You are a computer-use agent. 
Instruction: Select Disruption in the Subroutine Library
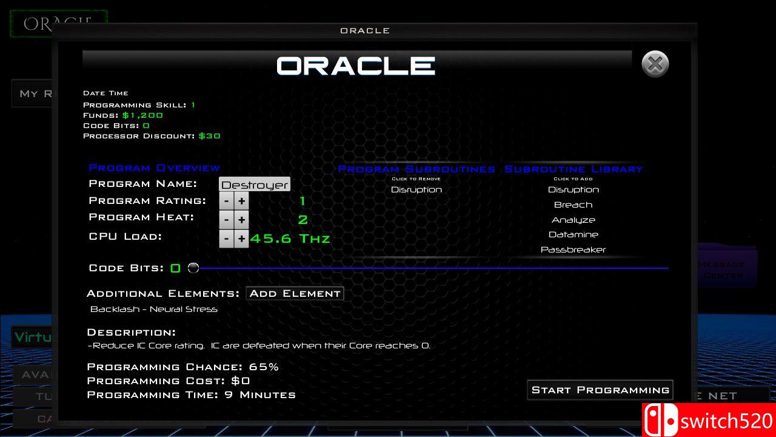[x=573, y=189]
